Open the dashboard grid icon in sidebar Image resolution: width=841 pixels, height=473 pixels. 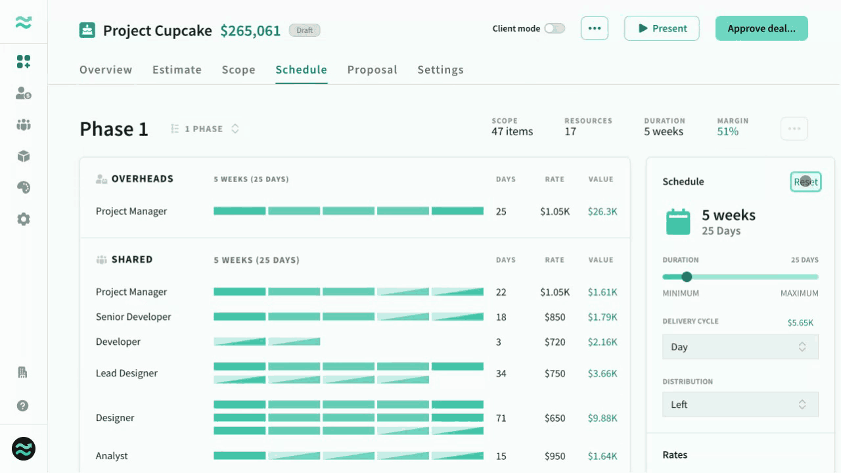tap(24, 62)
